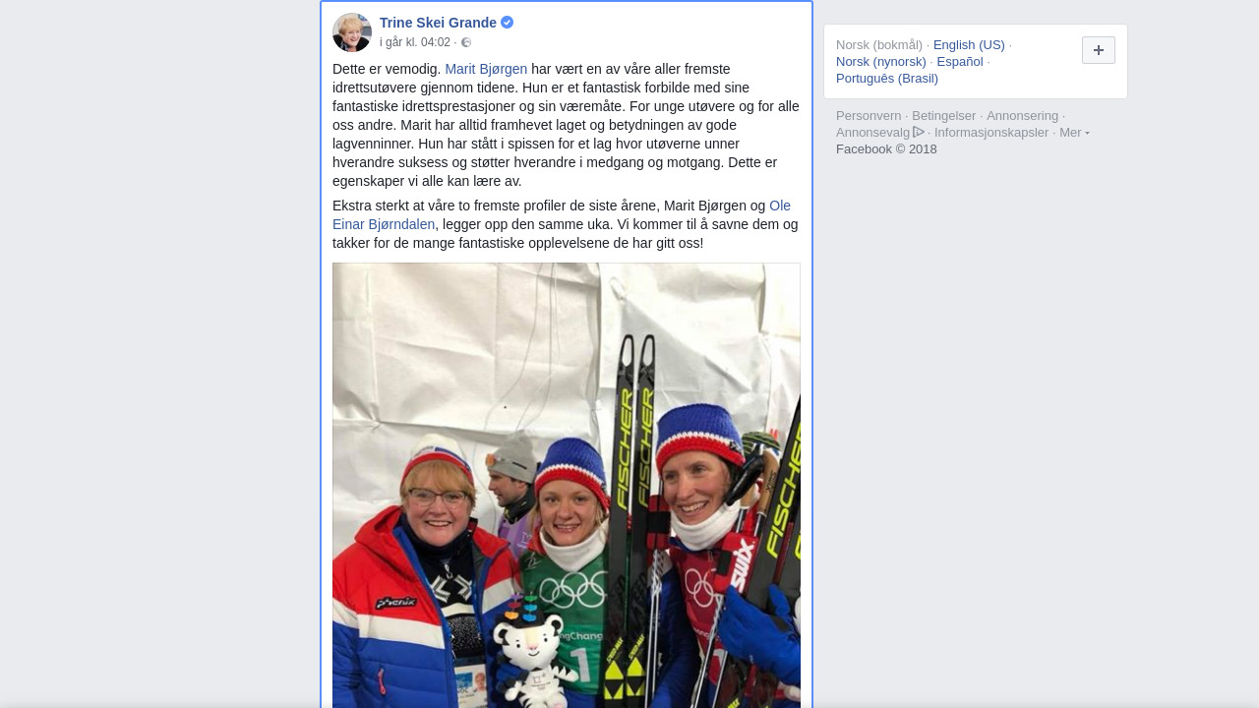1259x708 pixels.
Task: Open Trine Skei Grande's profile name link
Action: pyautogui.click(x=438, y=23)
